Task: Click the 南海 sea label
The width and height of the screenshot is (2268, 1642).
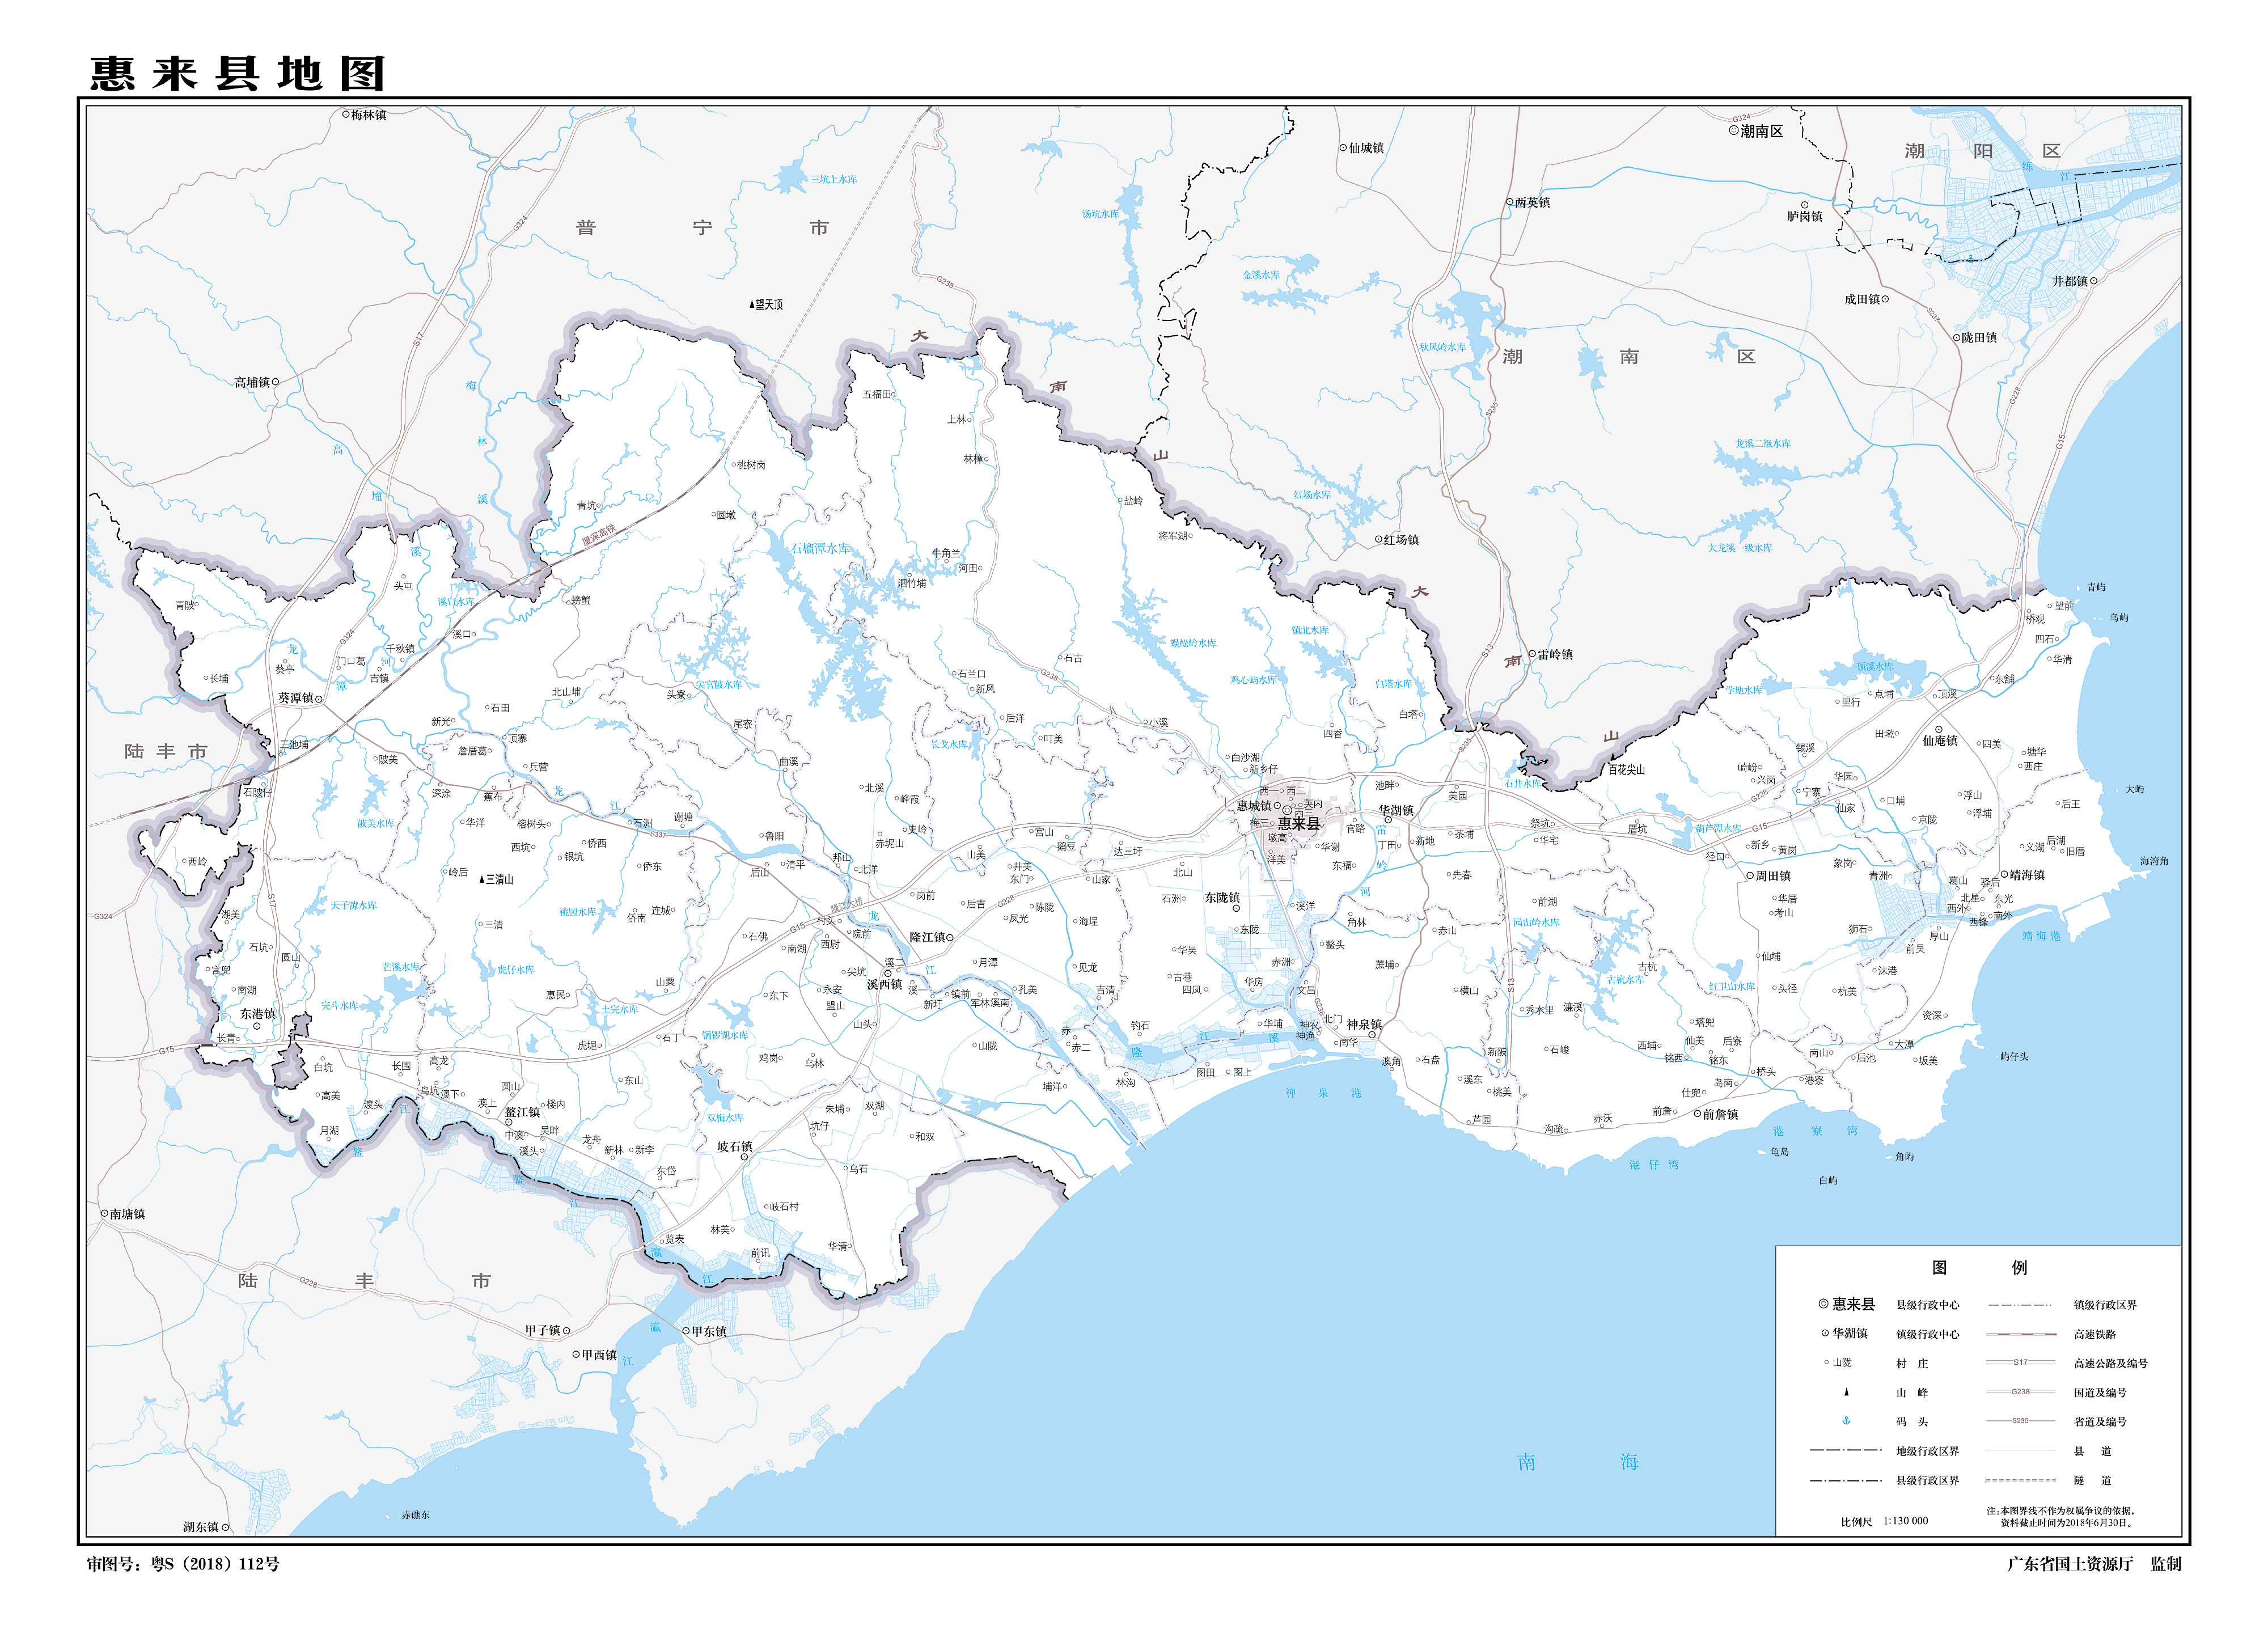Action: point(1577,1462)
